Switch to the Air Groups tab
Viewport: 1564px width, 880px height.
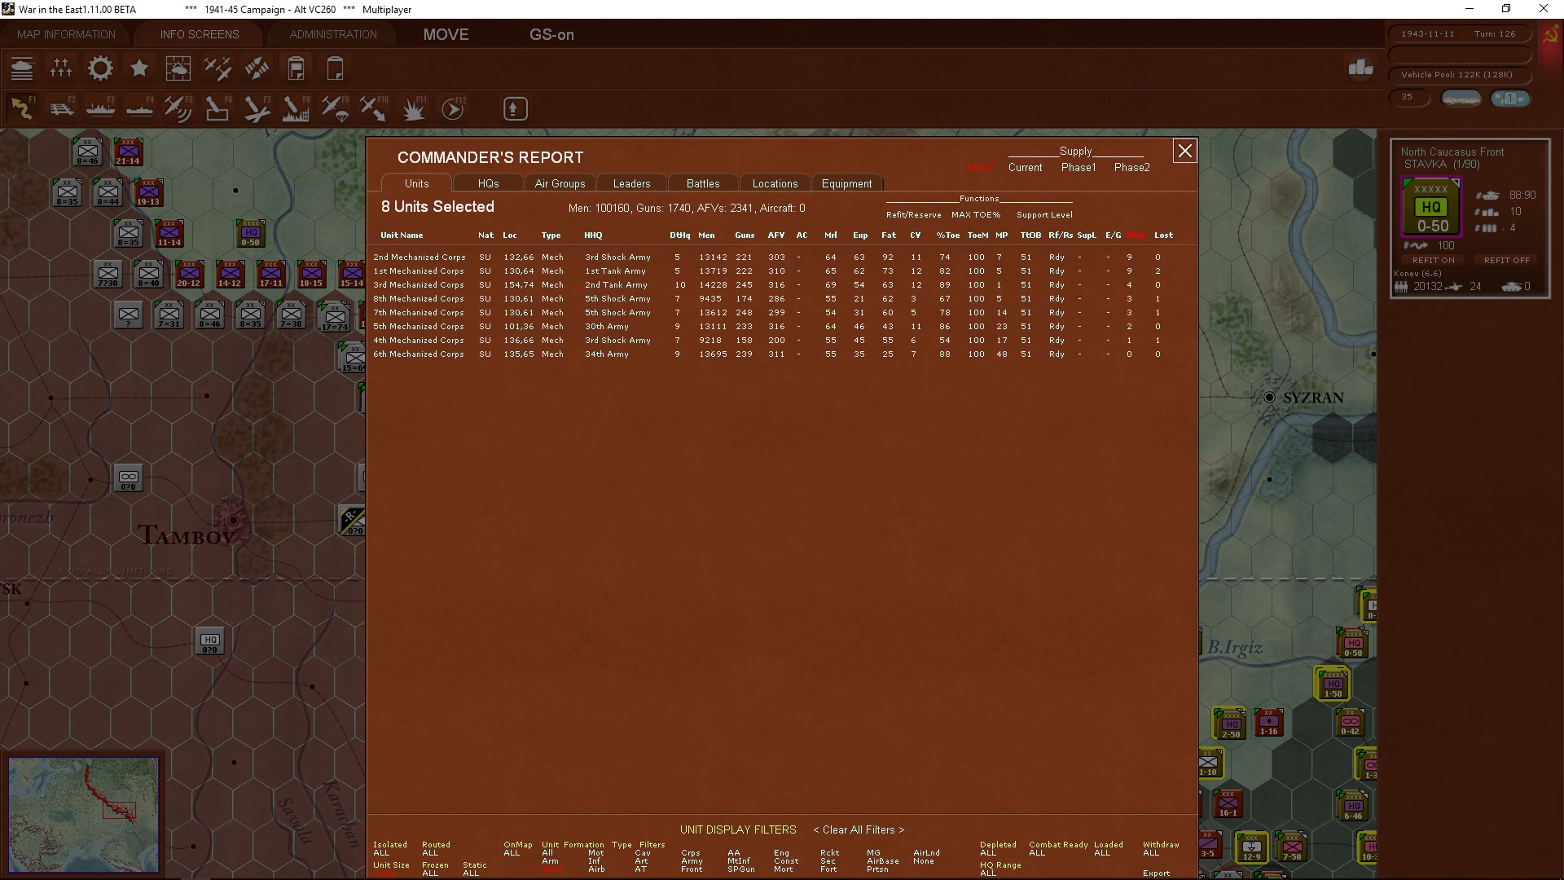point(560,183)
